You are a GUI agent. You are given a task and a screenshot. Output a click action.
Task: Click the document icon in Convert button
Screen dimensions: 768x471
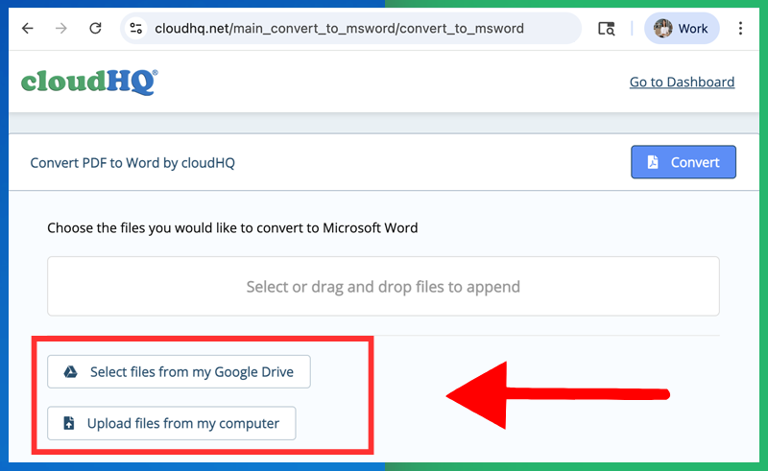[x=653, y=162]
